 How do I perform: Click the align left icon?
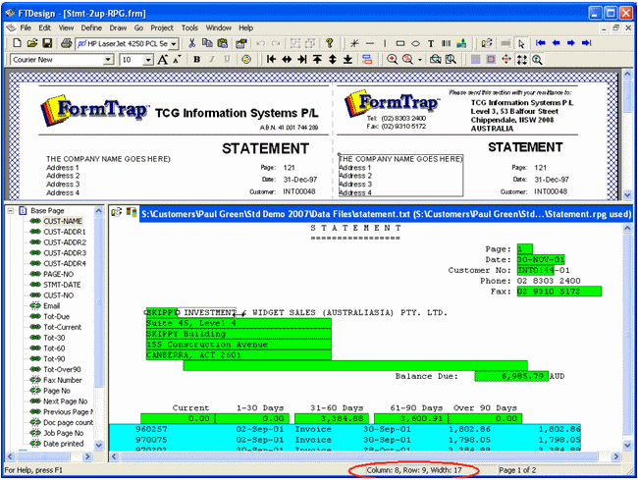point(271,60)
